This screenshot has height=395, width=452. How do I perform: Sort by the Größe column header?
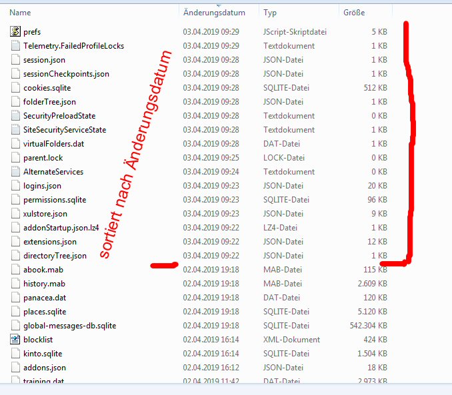(x=354, y=13)
